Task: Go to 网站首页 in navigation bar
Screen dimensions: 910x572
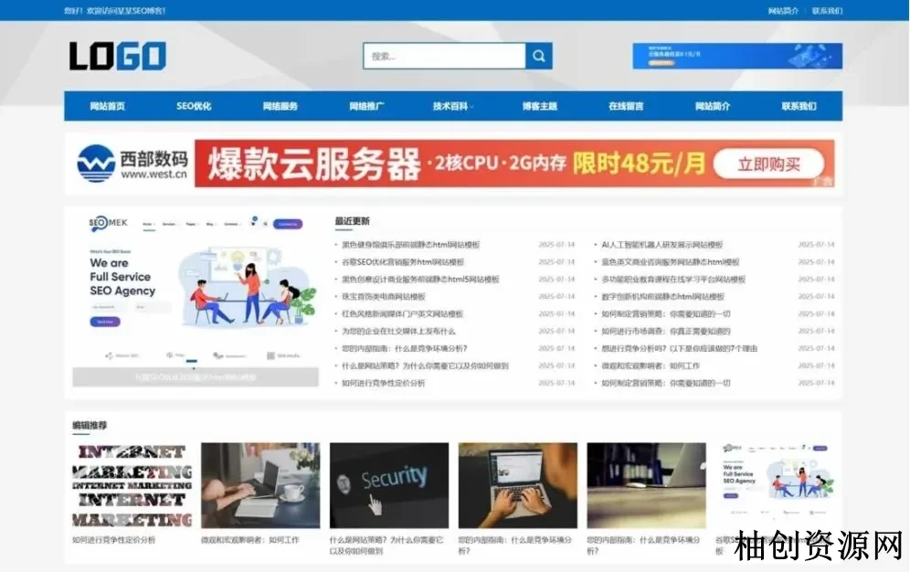Action: [x=107, y=106]
